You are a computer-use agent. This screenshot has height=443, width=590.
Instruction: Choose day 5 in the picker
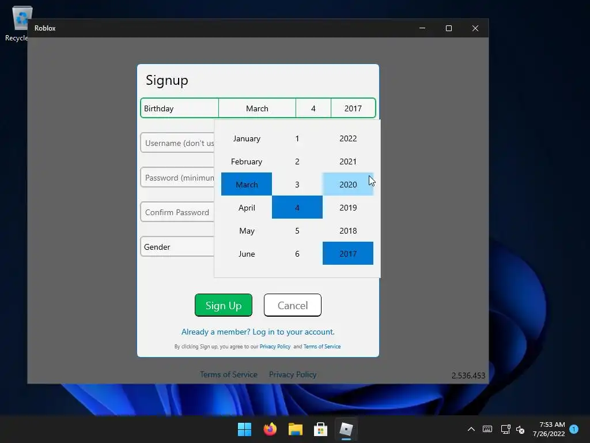[x=297, y=231]
